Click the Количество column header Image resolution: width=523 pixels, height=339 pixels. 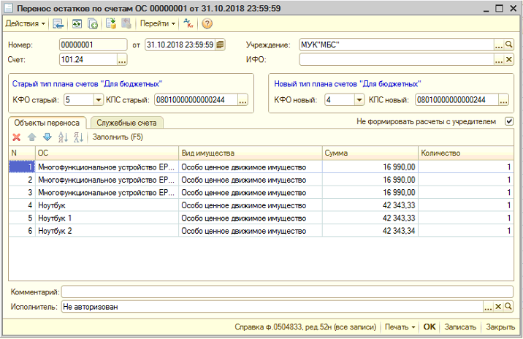(465, 153)
